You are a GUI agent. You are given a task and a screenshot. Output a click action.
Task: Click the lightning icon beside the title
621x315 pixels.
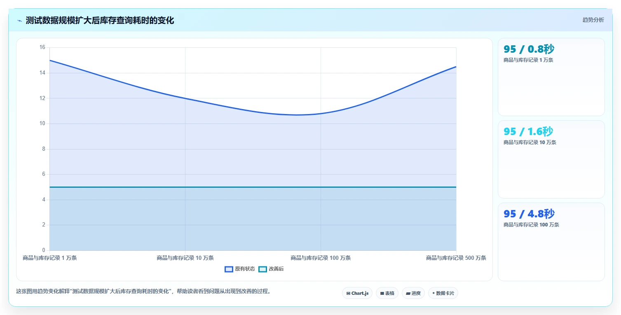19,21
